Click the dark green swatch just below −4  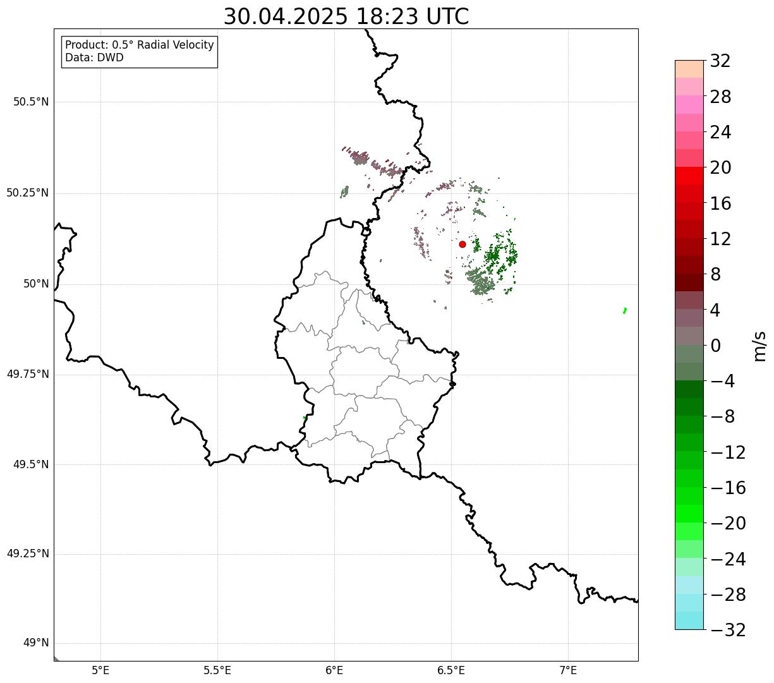click(x=689, y=389)
